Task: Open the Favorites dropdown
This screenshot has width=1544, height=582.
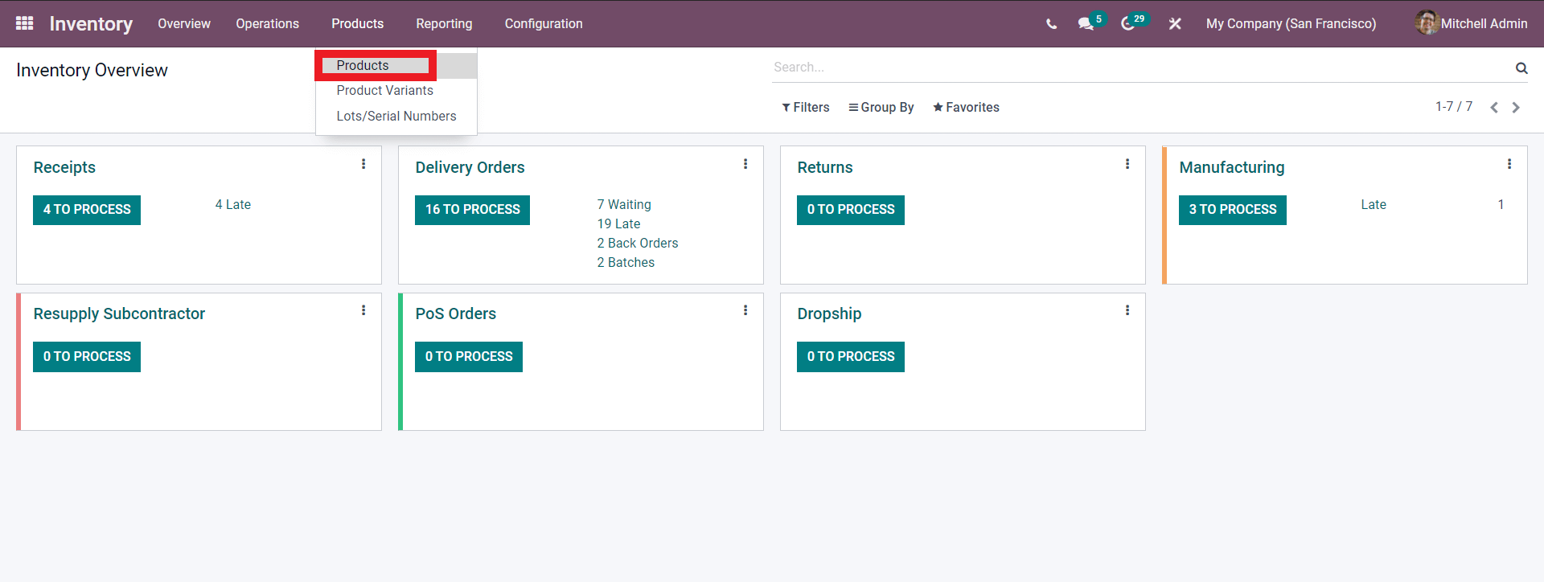Action: 966,108
